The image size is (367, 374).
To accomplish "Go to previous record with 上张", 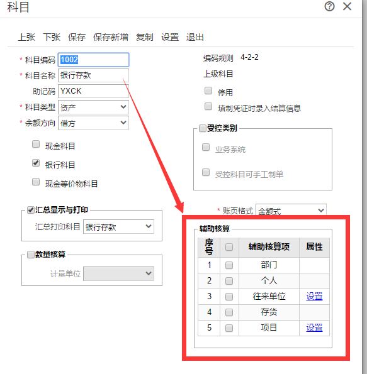I will click(26, 37).
